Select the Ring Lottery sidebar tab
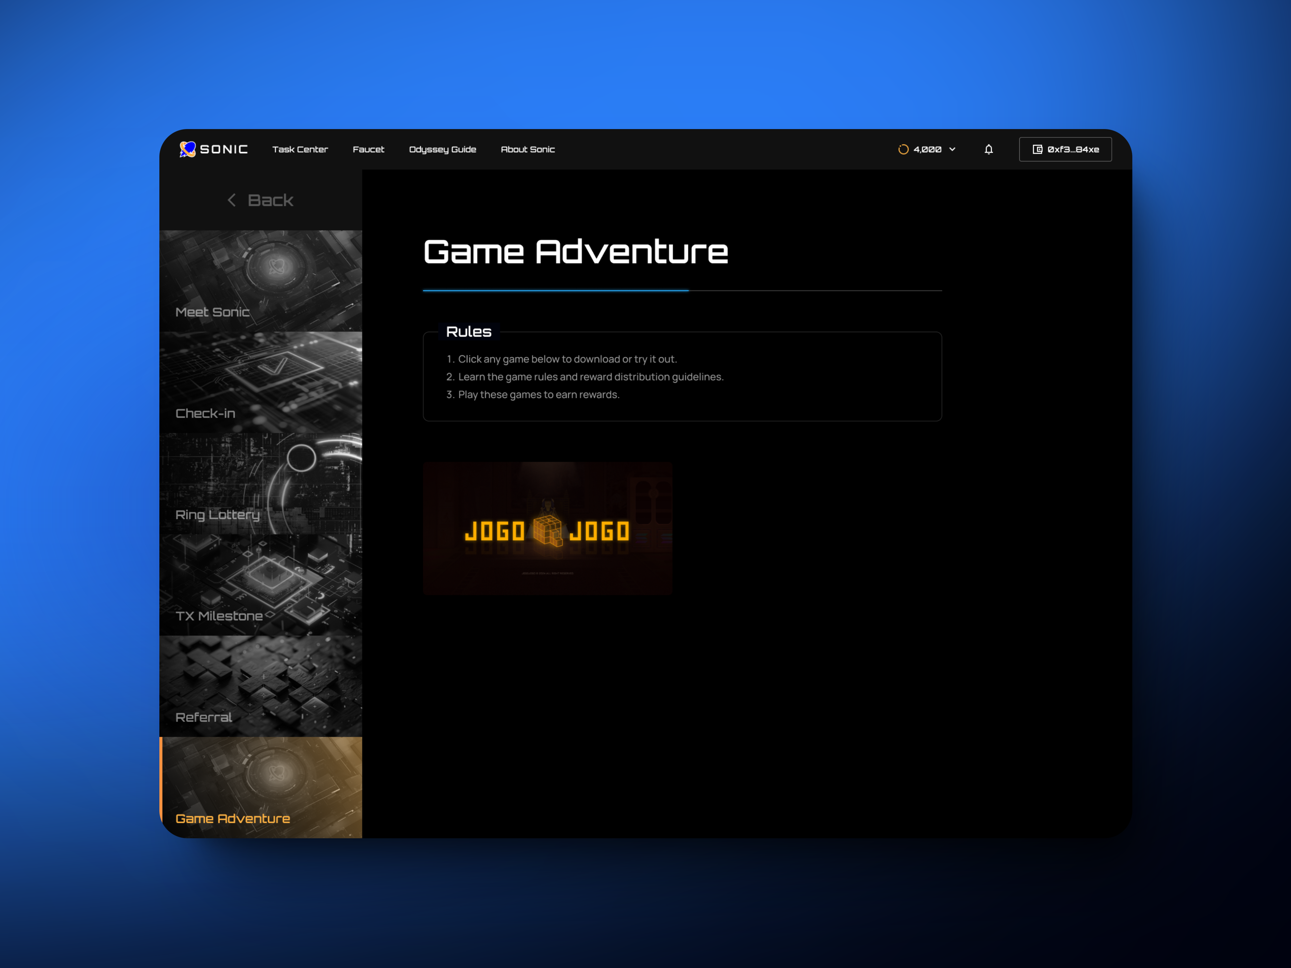Image resolution: width=1291 pixels, height=968 pixels. [x=261, y=484]
